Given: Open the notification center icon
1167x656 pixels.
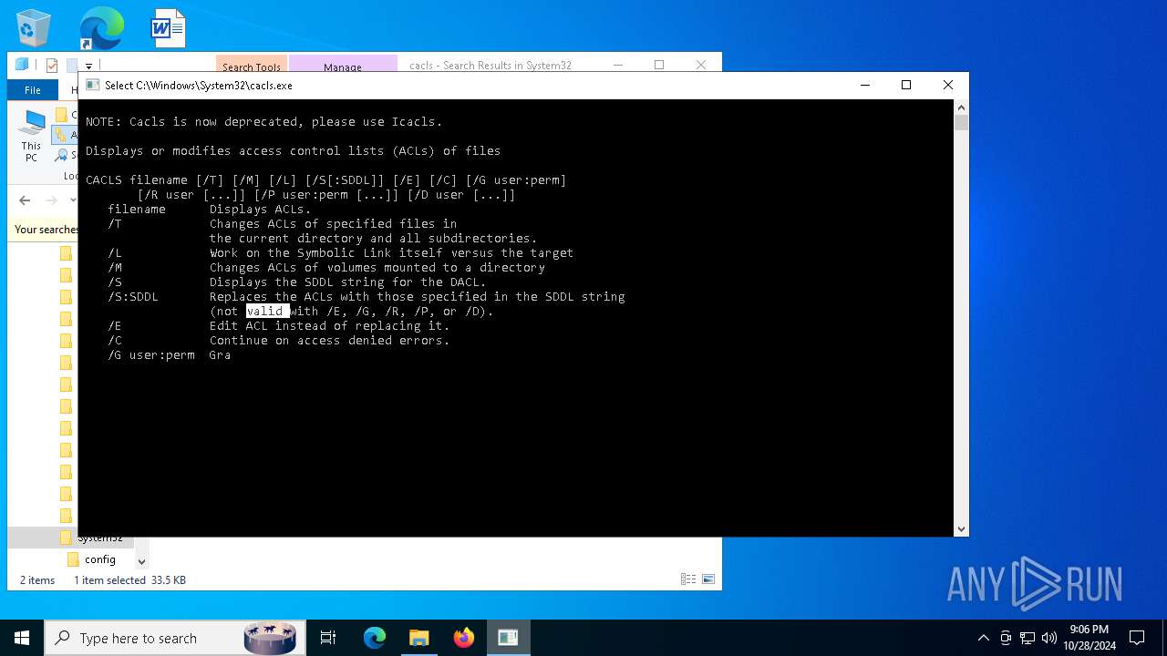Looking at the screenshot, I should pos(1137,638).
